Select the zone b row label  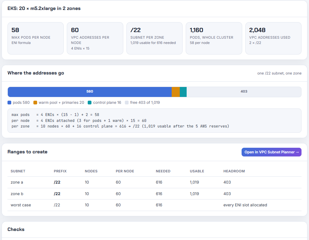pyautogui.click(x=17, y=194)
